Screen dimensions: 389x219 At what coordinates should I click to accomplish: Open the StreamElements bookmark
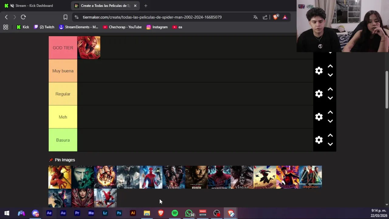click(78, 27)
